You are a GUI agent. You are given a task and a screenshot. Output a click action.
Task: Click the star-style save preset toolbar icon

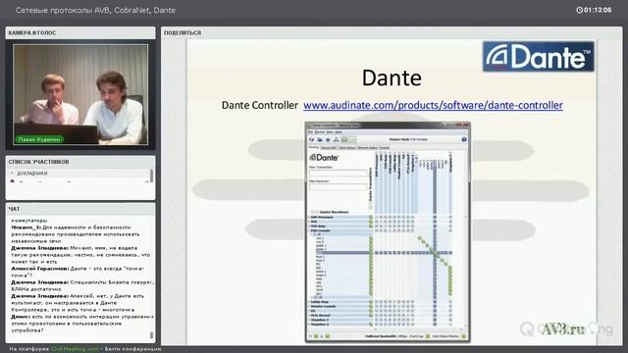(x=328, y=139)
